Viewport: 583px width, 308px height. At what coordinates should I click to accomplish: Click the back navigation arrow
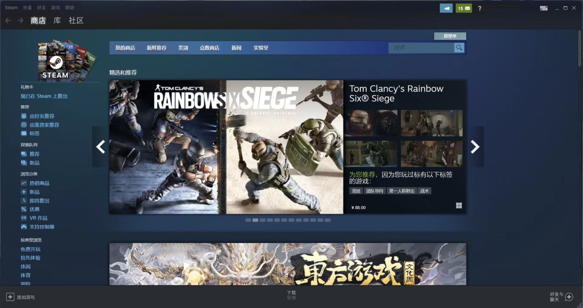[x=8, y=20]
